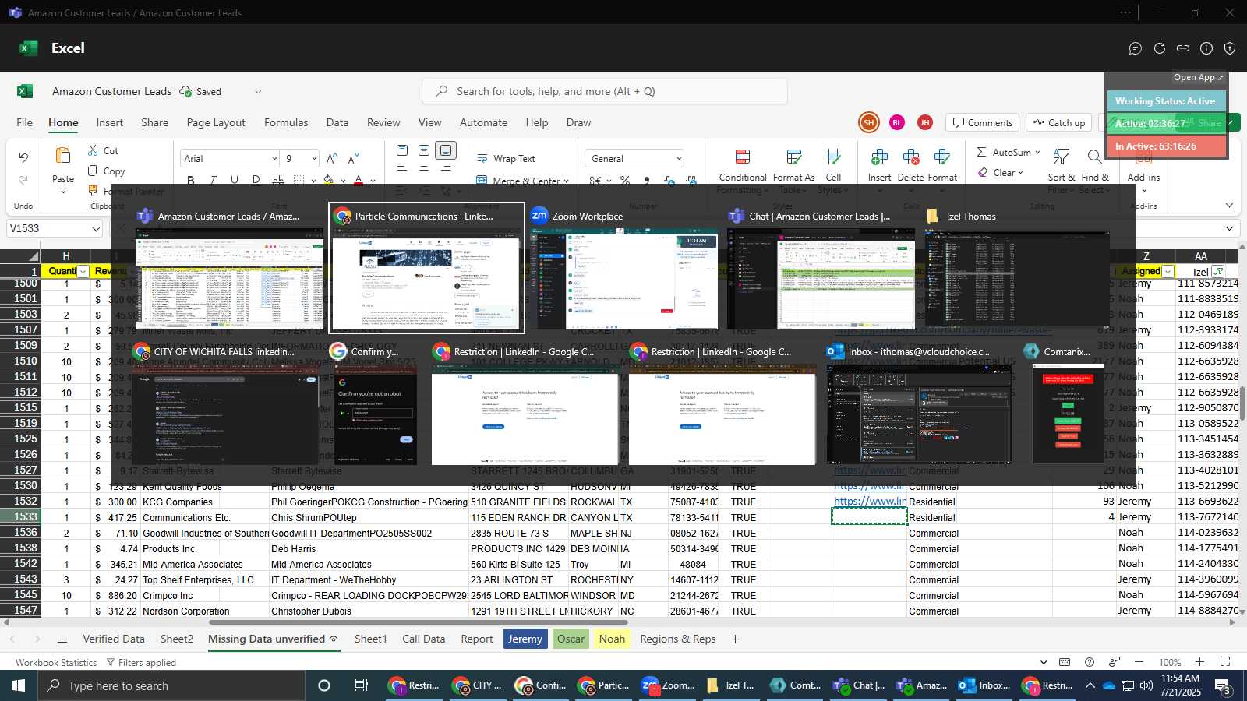
Task: Open the Oscar sheet tab
Action: (571, 639)
